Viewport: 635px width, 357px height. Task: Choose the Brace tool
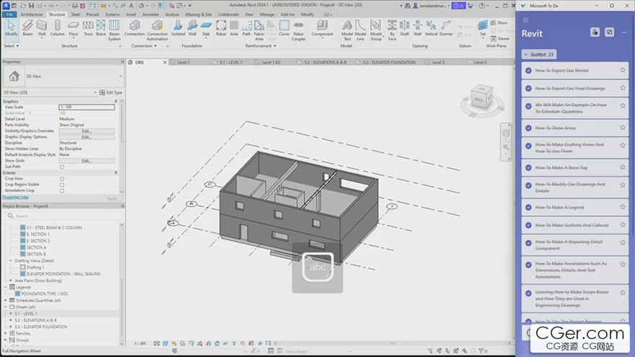coord(101,28)
